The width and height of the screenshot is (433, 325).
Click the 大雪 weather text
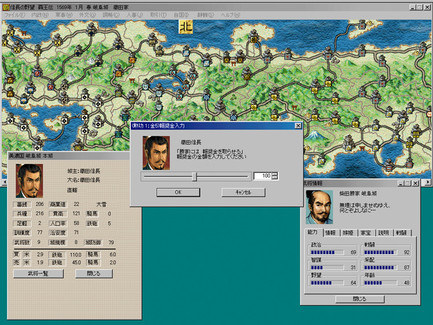tap(101, 204)
